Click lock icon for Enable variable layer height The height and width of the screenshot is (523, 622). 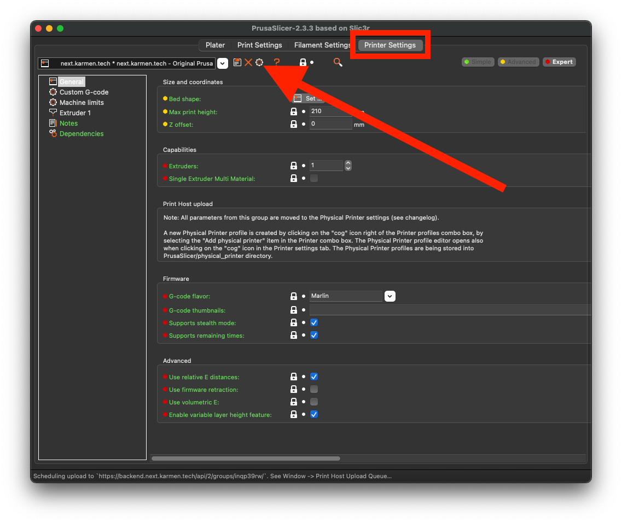[294, 414]
